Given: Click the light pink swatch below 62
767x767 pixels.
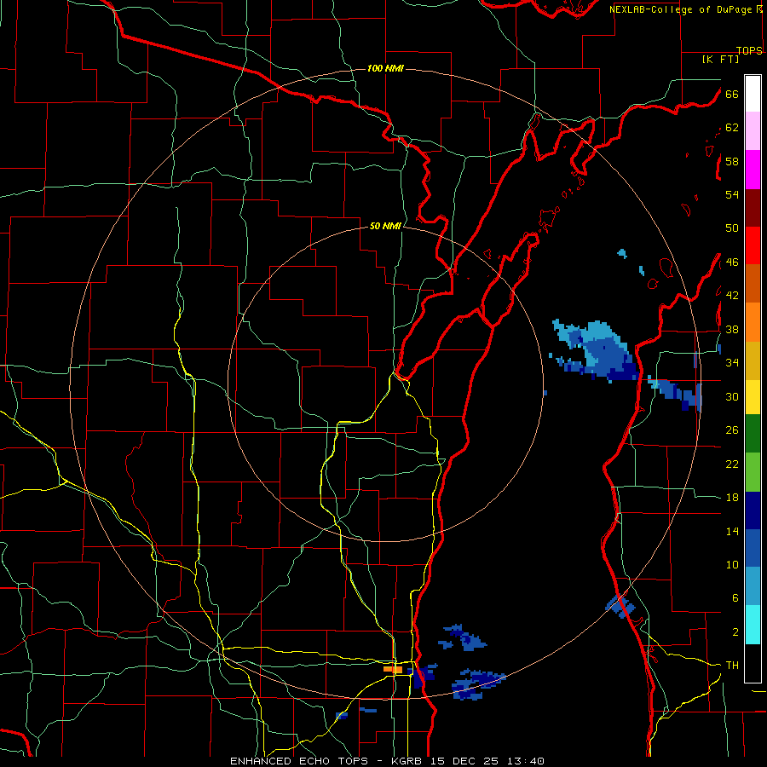Looking at the screenshot, I should pos(753,130).
